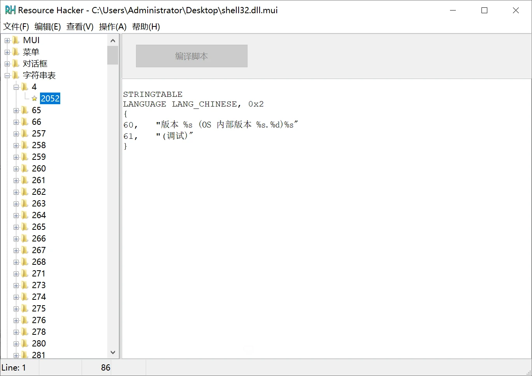The height and width of the screenshot is (376, 532).
Task: Click the Resource Hacker RH title icon
Action: tap(10, 10)
